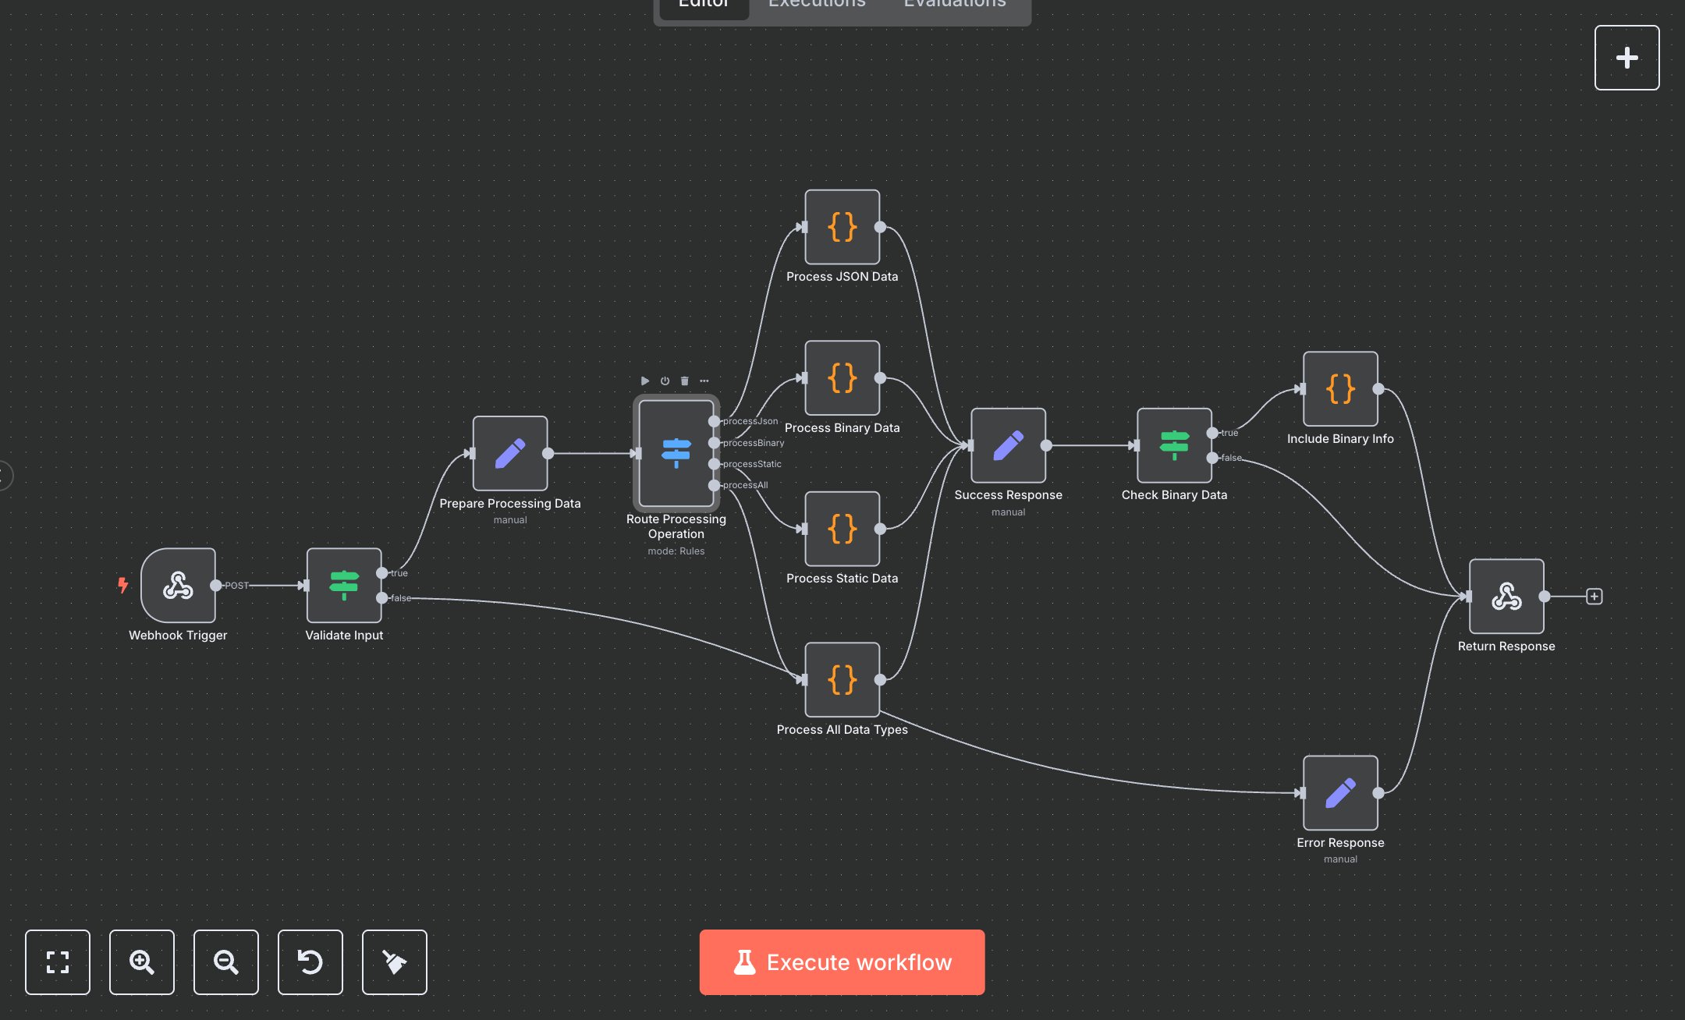Switch to the Executions tab
This screenshot has width=1685, height=1020.
[816, 6]
